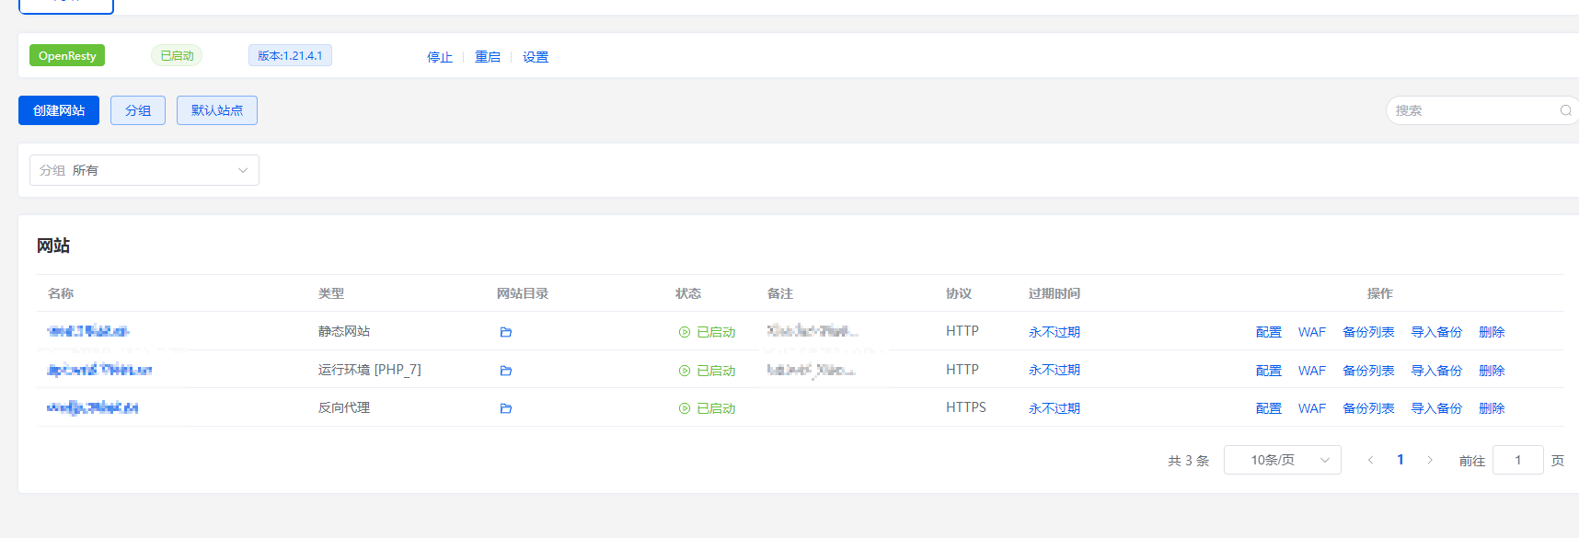Click 停止 to stop OpenResty

[x=440, y=57]
